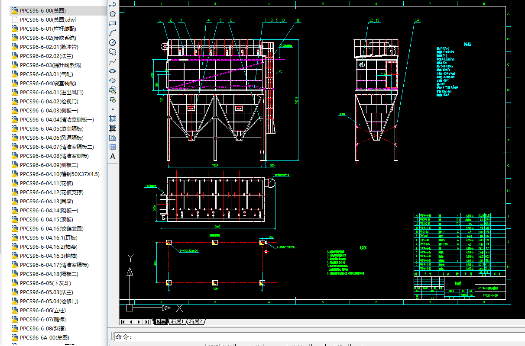Image resolution: width=525 pixels, height=346 pixels.
Task: Select the Multiline Text 'A' tool
Action: 113,157
